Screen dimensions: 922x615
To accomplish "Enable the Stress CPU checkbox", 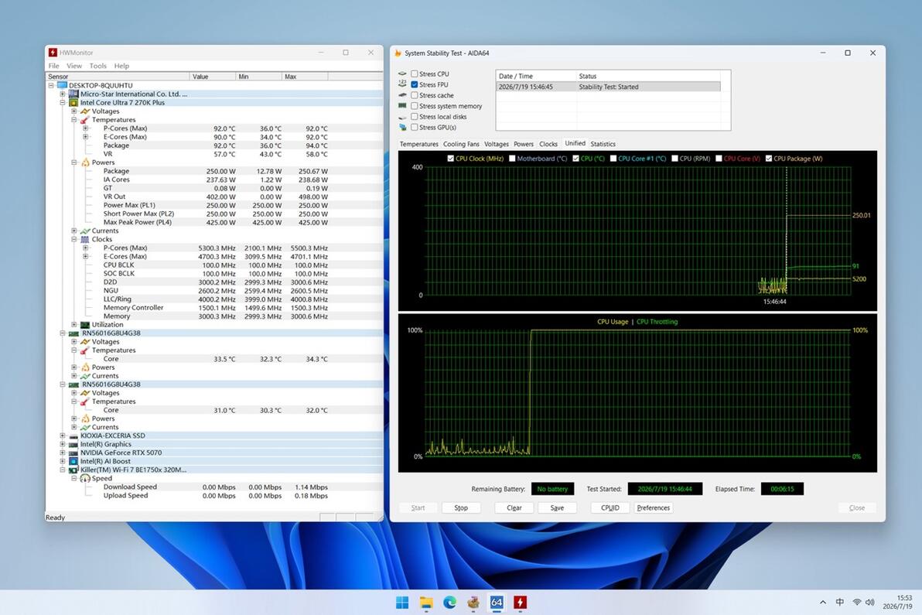I will point(415,74).
